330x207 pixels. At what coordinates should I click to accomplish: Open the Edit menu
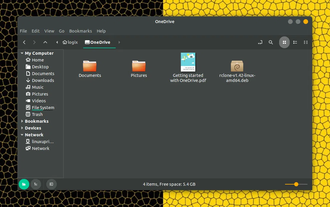click(36, 31)
